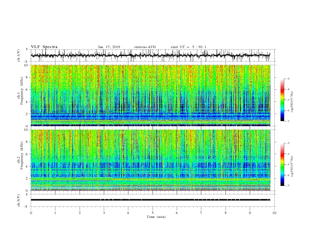Click the ch.2 colorbar 'log(PSD)(V²/Hz)' label
Viewport: 309px width, 239px height.
(292, 166)
